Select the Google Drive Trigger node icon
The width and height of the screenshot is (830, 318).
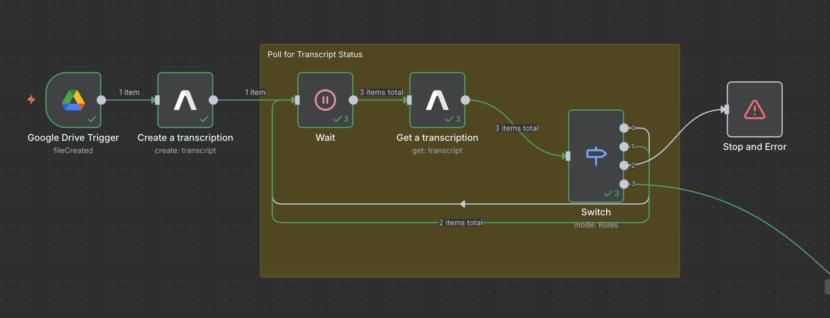[x=73, y=100]
